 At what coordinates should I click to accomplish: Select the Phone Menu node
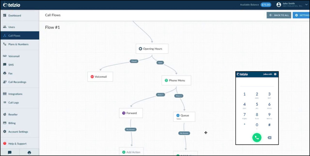(x=176, y=80)
